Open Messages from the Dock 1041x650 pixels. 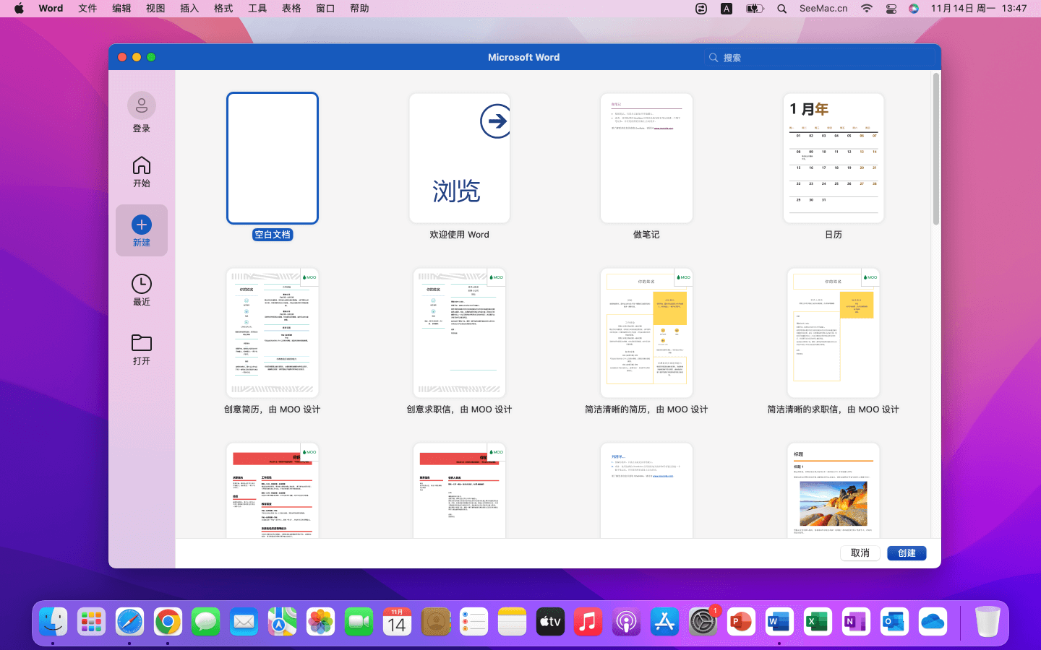pyautogui.click(x=206, y=622)
